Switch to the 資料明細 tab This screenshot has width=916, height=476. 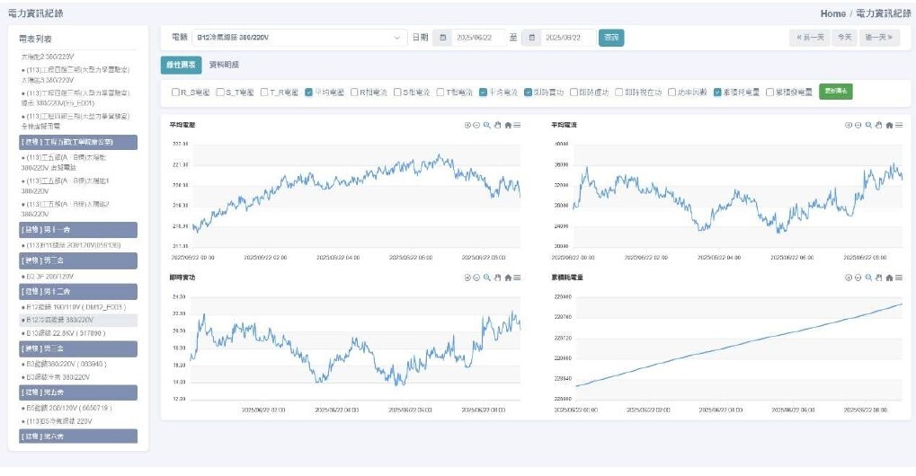pos(223,65)
